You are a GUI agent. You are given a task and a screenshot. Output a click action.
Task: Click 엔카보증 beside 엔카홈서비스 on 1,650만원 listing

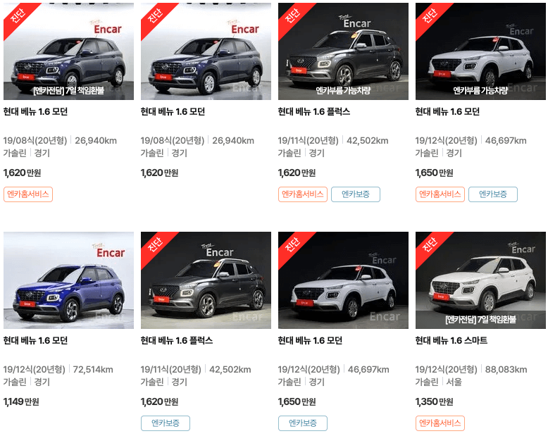(493, 194)
